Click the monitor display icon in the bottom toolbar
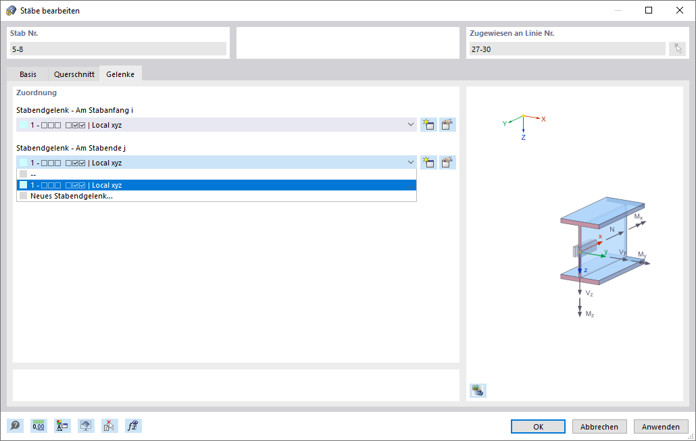Screen dimensions: 696x441 pos(86,426)
